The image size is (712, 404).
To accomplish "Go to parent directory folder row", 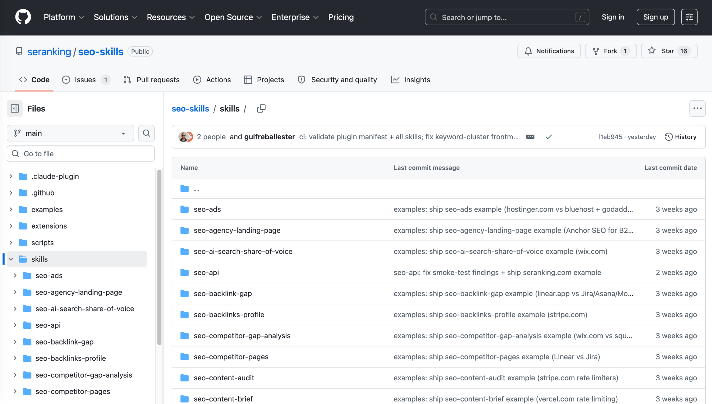I will (x=439, y=189).
